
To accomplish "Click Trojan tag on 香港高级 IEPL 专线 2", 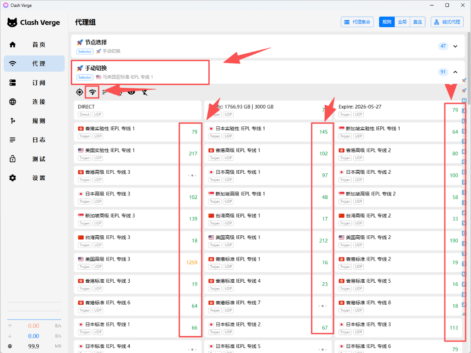I will coord(345,158).
